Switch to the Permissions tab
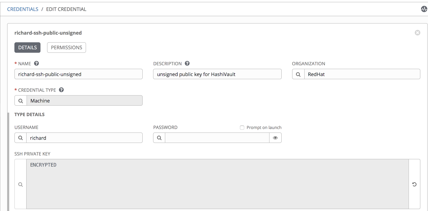 tap(66, 47)
